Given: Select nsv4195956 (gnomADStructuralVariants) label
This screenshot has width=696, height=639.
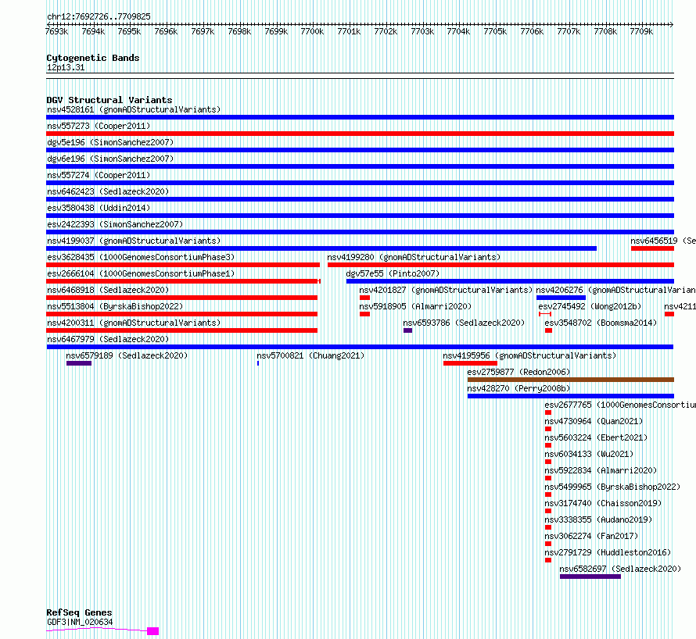Looking at the screenshot, I should [529, 355].
